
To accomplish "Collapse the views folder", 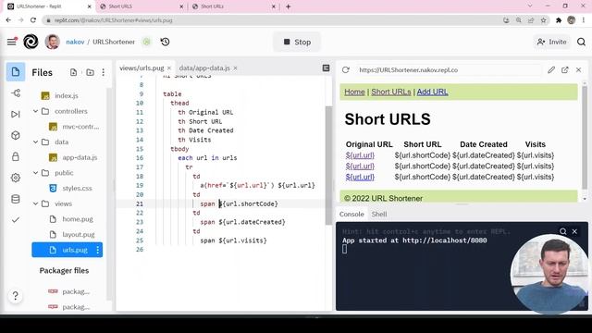I will click(x=36, y=203).
